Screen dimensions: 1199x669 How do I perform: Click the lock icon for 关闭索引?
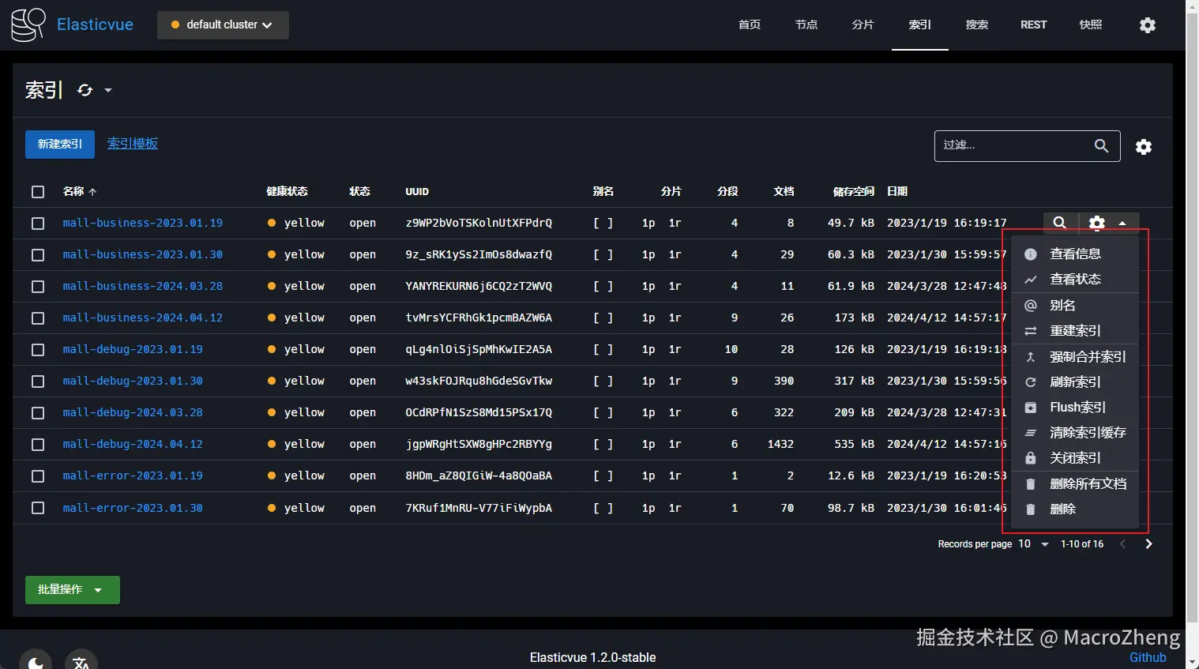1031,458
